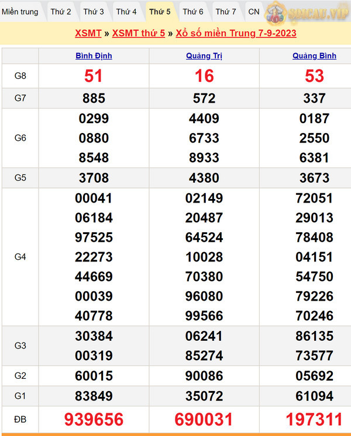The height and width of the screenshot is (436, 351).
Task: Go to the Thứ 4 tab
Action: [x=126, y=12]
